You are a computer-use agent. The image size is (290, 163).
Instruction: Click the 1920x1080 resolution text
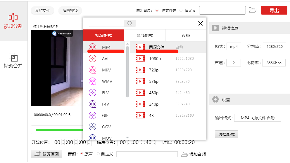click(184, 58)
